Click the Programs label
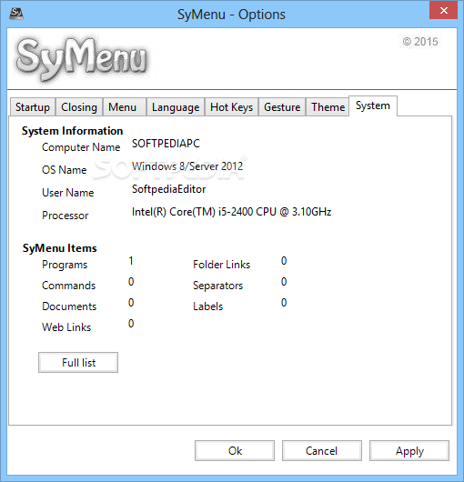Viewport: 464px width, 482px height. pyautogui.click(x=65, y=265)
